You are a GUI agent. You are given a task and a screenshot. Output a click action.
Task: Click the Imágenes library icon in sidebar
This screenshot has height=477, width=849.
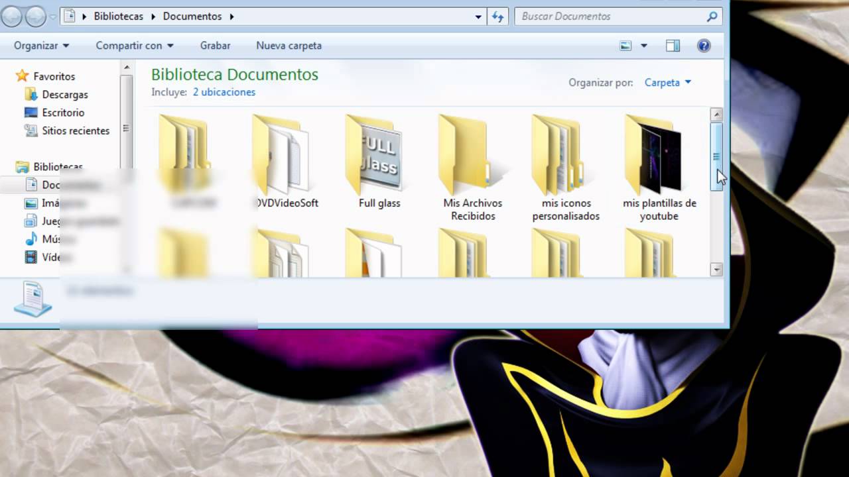point(31,203)
